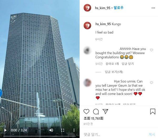The image size is (158, 138).
Task: Enter fullscreen video mode
Action: click(63, 130)
